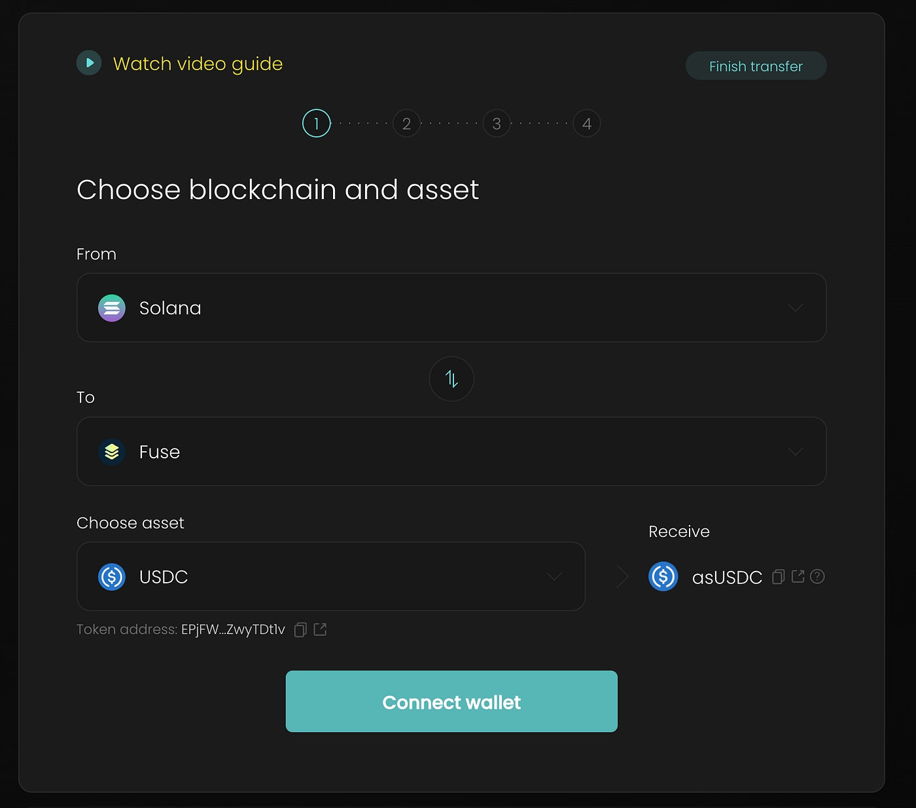Go to step 2 in progress
The image size is (916, 808).
(x=406, y=123)
